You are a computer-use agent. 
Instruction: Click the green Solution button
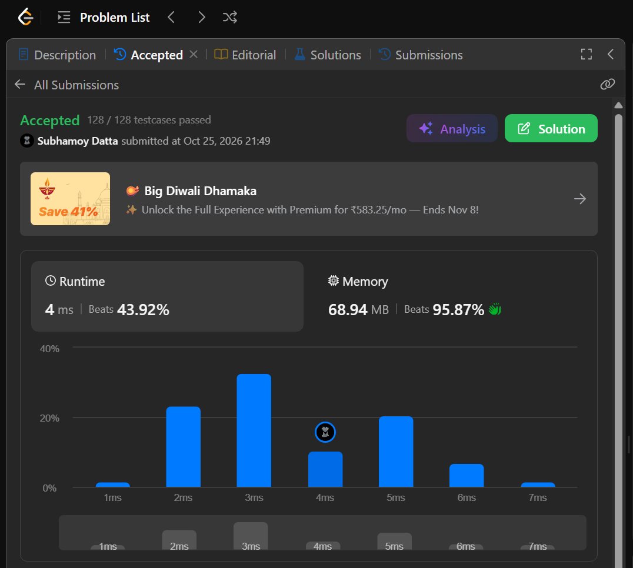click(x=551, y=128)
